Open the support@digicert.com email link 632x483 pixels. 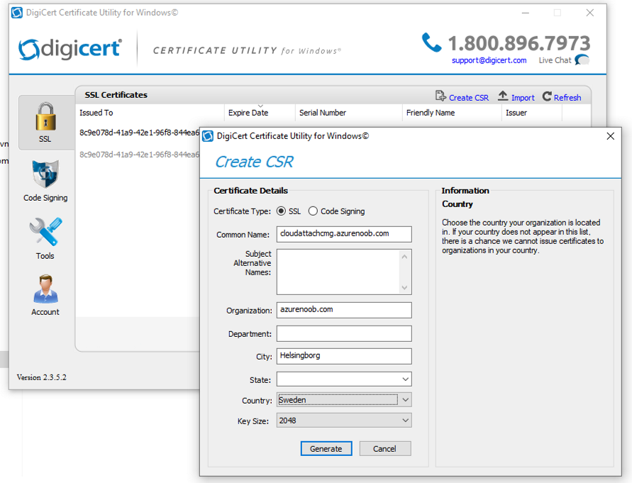click(489, 60)
